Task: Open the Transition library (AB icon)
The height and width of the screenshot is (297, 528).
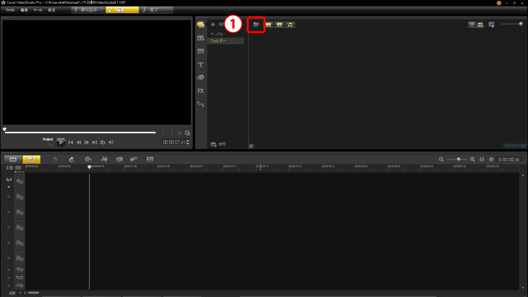Action: coord(201,52)
